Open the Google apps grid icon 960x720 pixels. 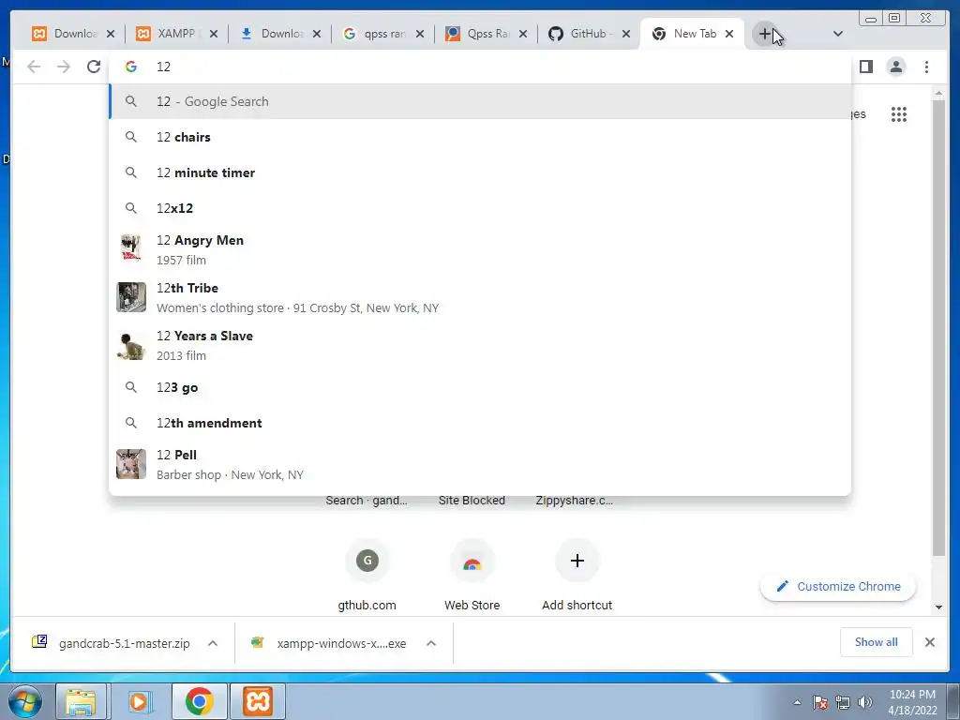[x=899, y=114]
